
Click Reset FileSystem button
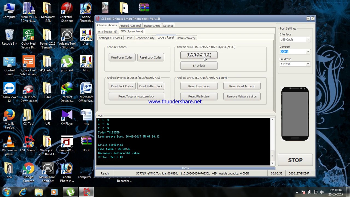[199, 96]
